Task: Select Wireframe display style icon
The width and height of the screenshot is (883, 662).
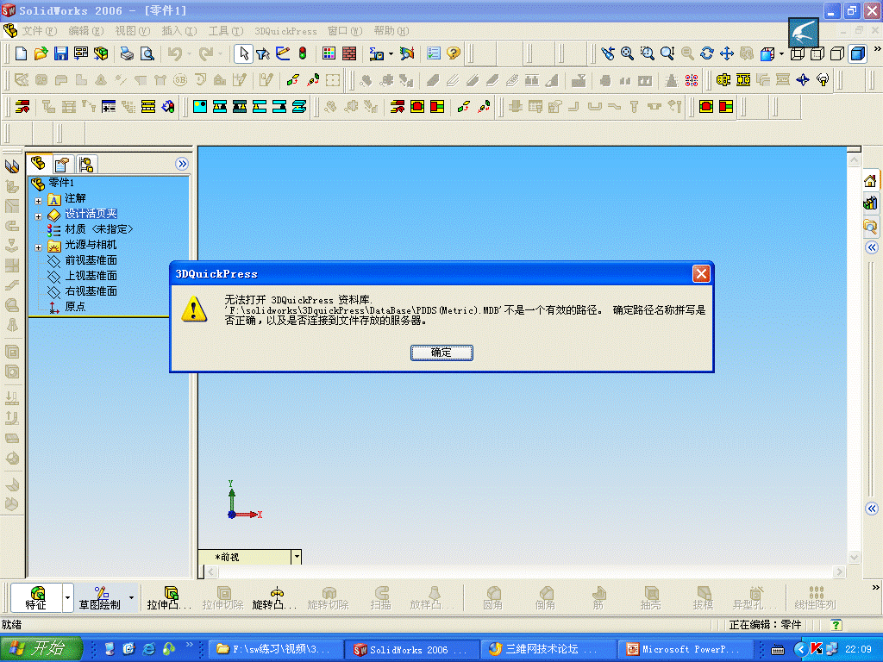Action: click(797, 53)
